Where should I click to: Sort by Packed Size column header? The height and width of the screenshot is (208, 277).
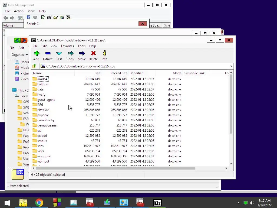click(x=115, y=73)
